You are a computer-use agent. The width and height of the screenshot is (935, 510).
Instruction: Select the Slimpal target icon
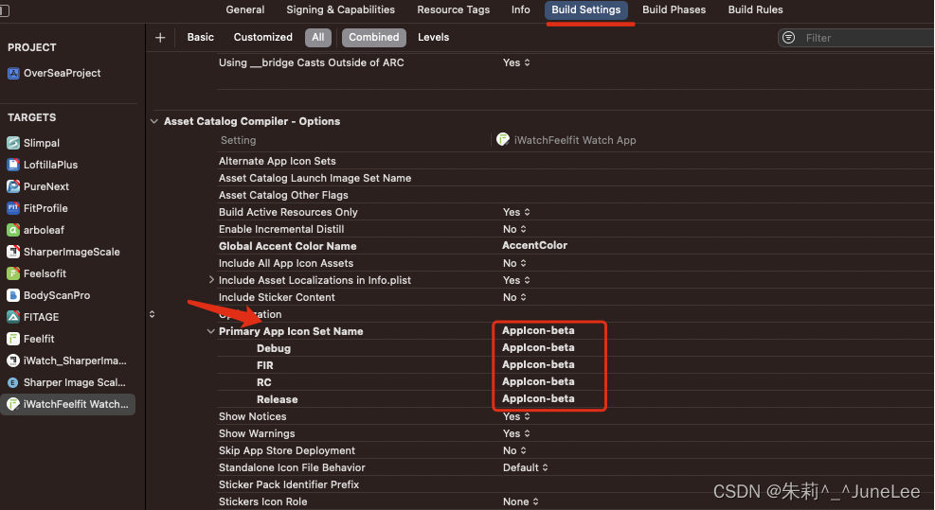pyautogui.click(x=13, y=143)
